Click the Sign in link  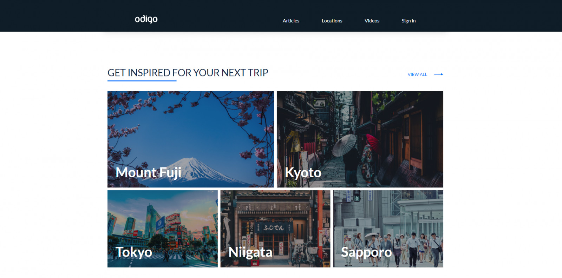pyautogui.click(x=409, y=21)
